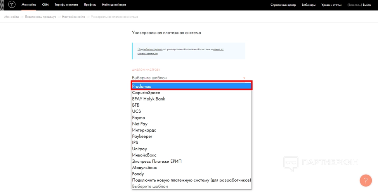Open the Профиль menu item
This screenshot has width=378, height=192.
pyautogui.click(x=90, y=5)
